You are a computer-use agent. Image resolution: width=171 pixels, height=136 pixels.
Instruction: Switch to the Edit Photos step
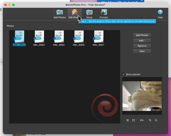[74, 14]
